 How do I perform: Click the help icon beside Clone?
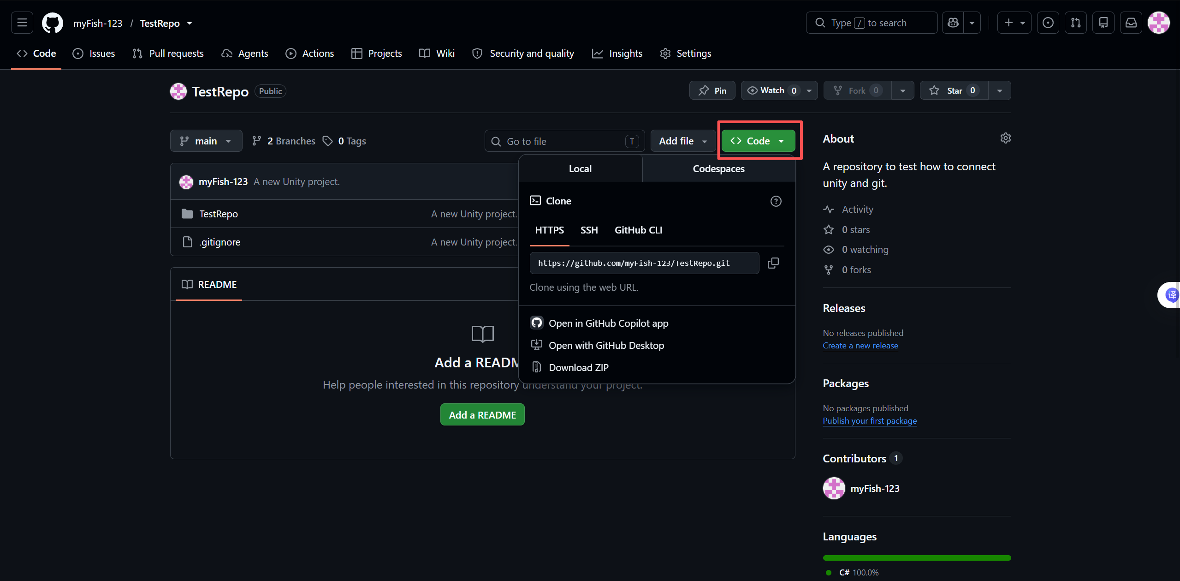point(776,201)
